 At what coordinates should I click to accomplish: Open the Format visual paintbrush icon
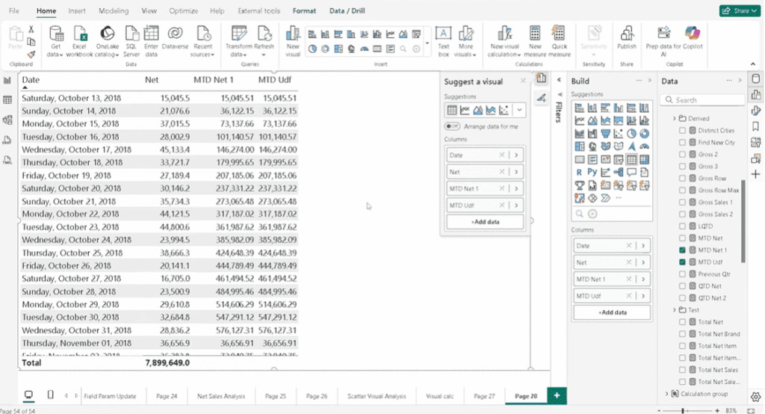tap(542, 99)
